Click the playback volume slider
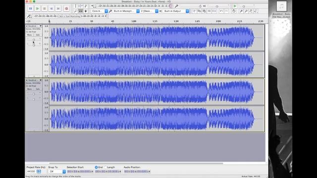The width and height of the screenshot is (317, 178). pyautogui.click(x=218, y=6)
